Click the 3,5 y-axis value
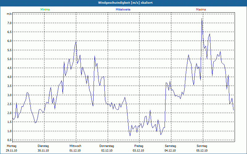Image resolution: width=247 pixels, height=154 pixels. click(10, 86)
